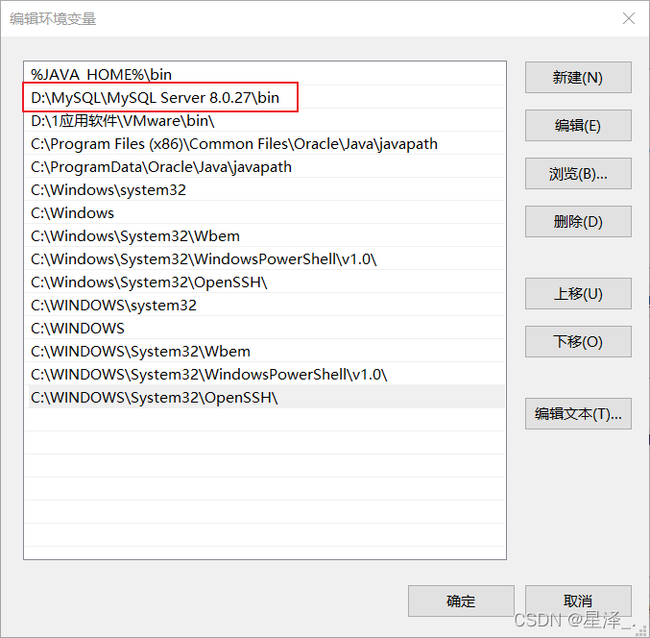Viewport: 650px width, 638px height.
Task: Select the C:\Windows\system32 row
Action: tap(265, 189)
